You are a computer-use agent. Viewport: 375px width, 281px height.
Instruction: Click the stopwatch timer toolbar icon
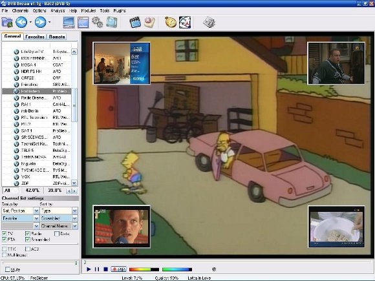coord(171,23)
